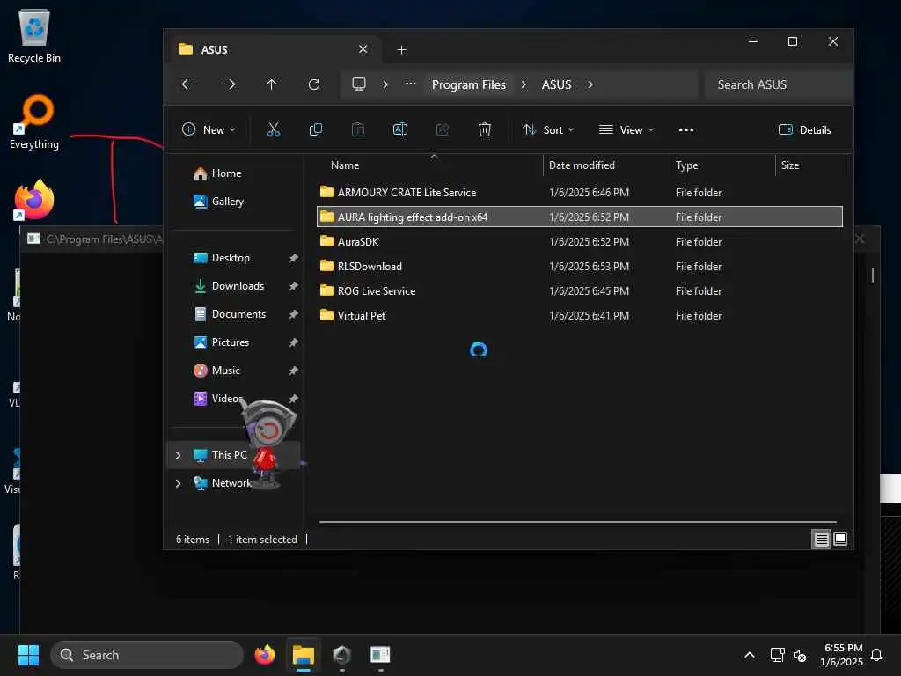
Task: Click the horizontal scrollbar in file list
Action: (577, 522)
